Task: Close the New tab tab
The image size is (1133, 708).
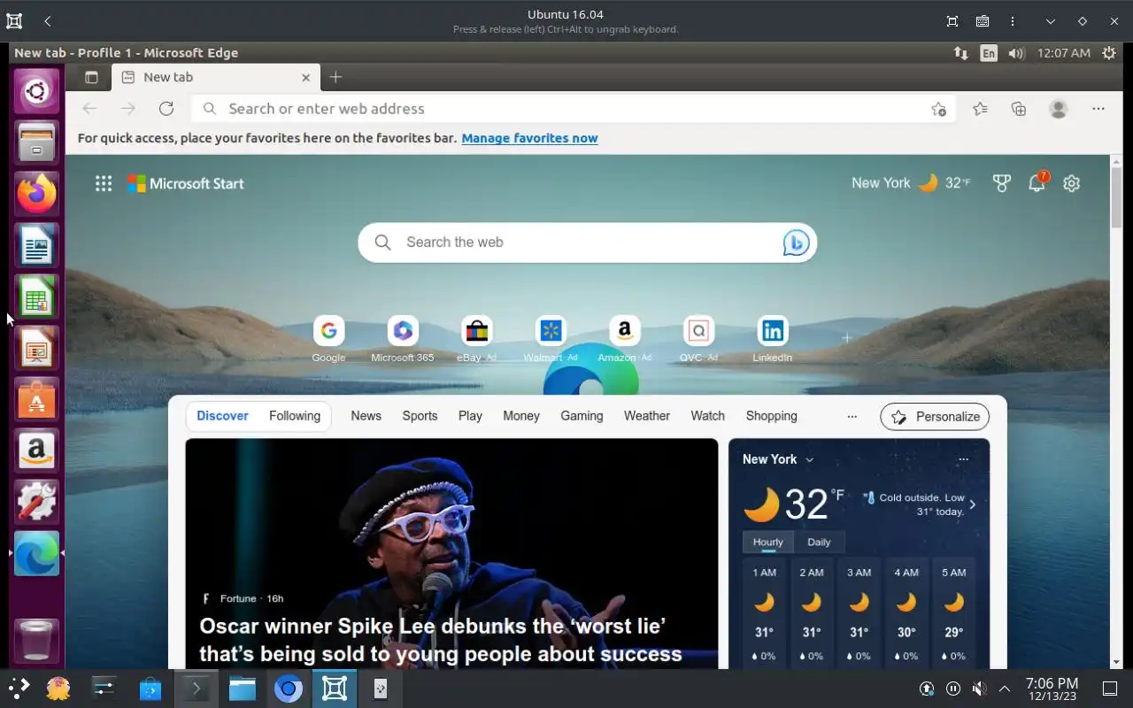Action: 305,77
